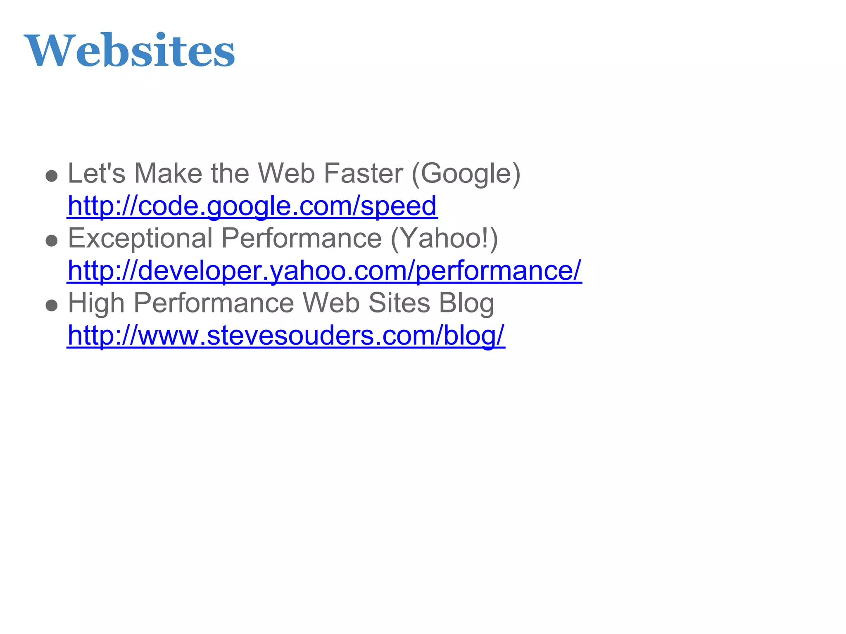Click the word Let's in first bullet
Viewport: 846px width, 634px height.
[x=97, y=173]
